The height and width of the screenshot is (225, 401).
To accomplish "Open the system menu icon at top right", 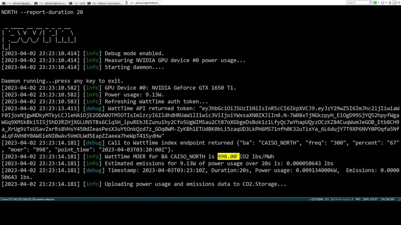I will pos(399,2).
